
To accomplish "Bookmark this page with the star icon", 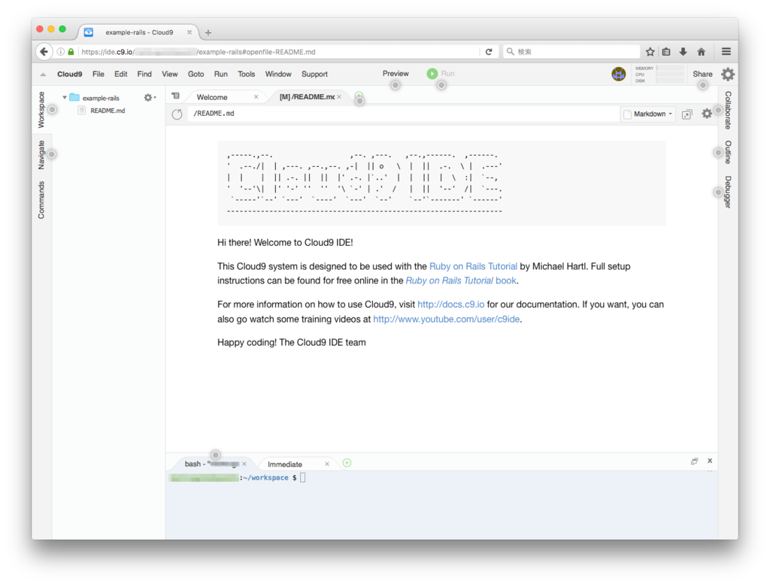I will 650,52.
